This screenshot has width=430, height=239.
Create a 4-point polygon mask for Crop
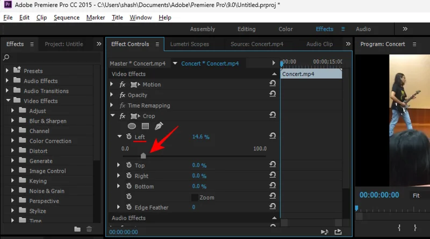[145, 126]
